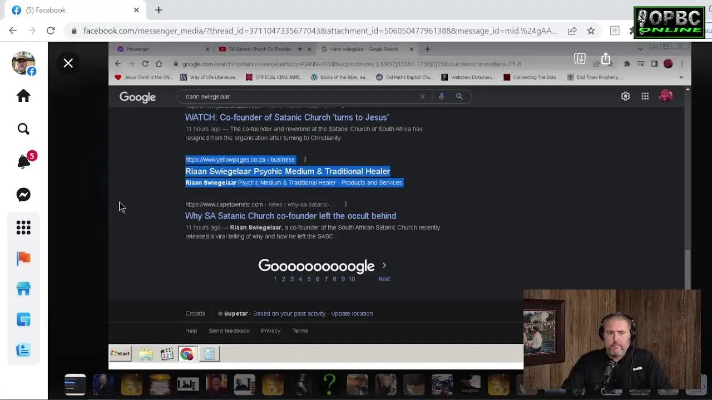This screenshot has height=400, width=712.
Task: Open the Facebook menu grid icon
Action: [x=23, y=228]
